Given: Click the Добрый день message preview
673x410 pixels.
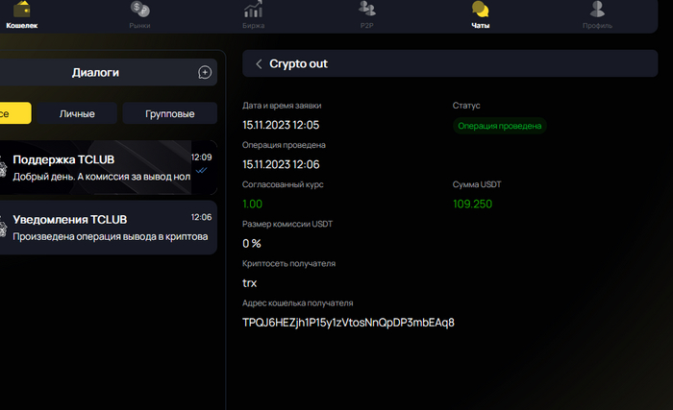Looking at the screenshot, I should [x=101, y=177].
